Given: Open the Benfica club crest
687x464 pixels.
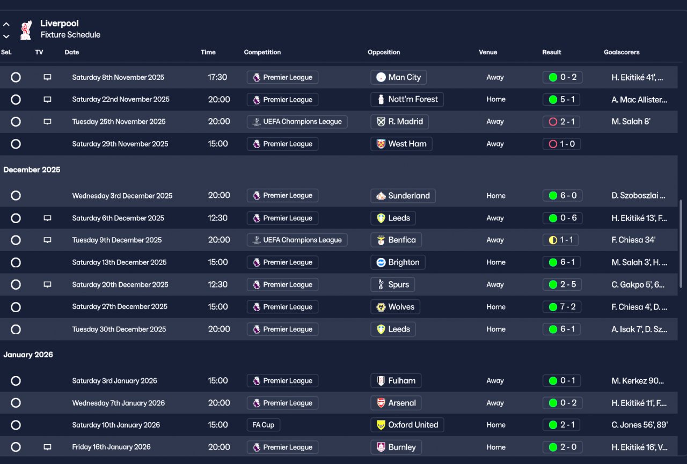Looking at the screenshot, I should (381, 240).
